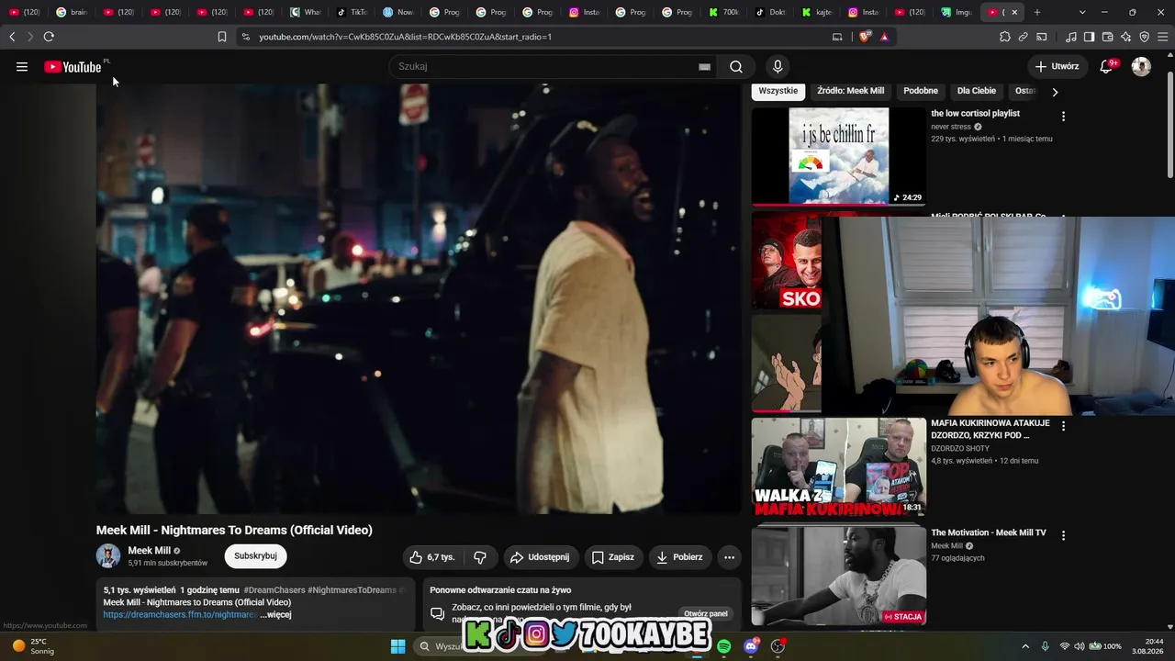This screenshot has width=1175, height=661.
Task: Show hidden system tray icons
Action: (1025, 646)
